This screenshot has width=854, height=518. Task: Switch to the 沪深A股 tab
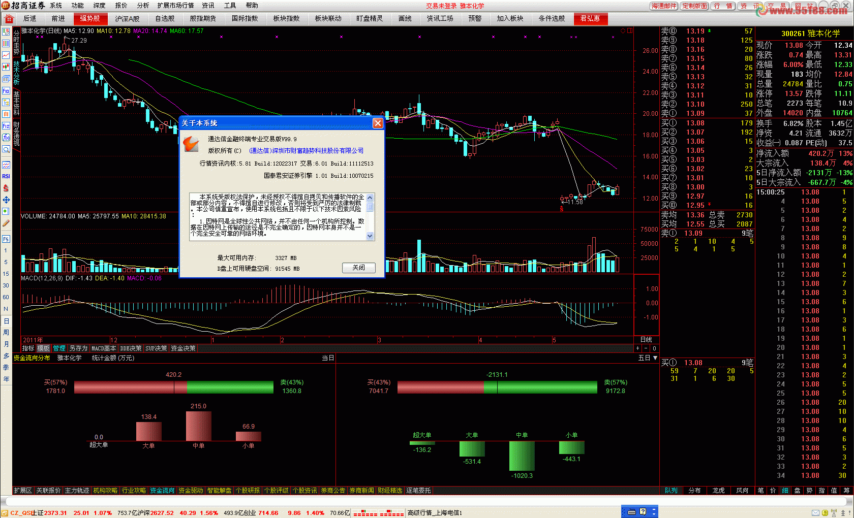(x=127, y=19)
